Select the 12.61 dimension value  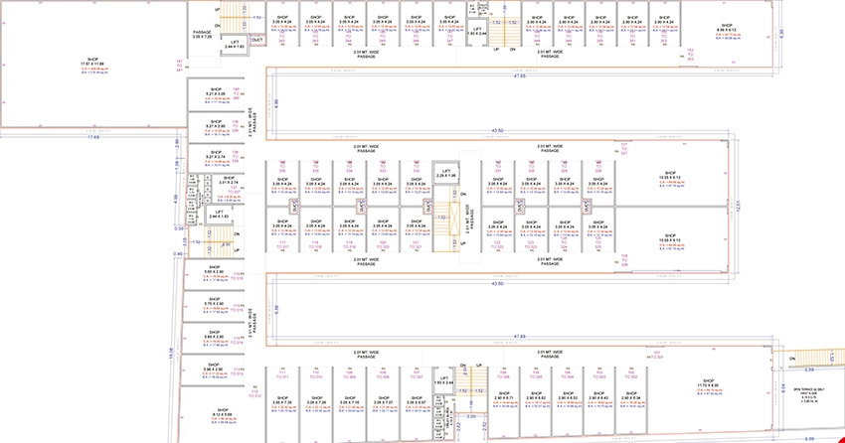click(x=739, y=207)
